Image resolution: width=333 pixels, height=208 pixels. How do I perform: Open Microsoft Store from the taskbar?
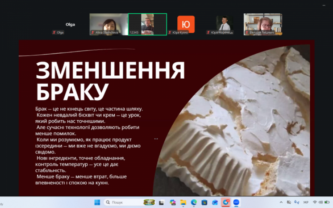[204, 202]
